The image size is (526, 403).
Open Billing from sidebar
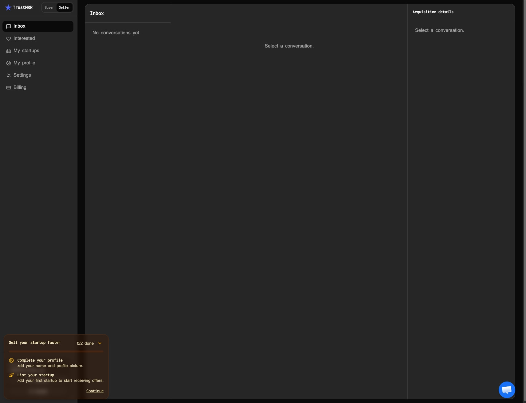(x=38, y=88)
